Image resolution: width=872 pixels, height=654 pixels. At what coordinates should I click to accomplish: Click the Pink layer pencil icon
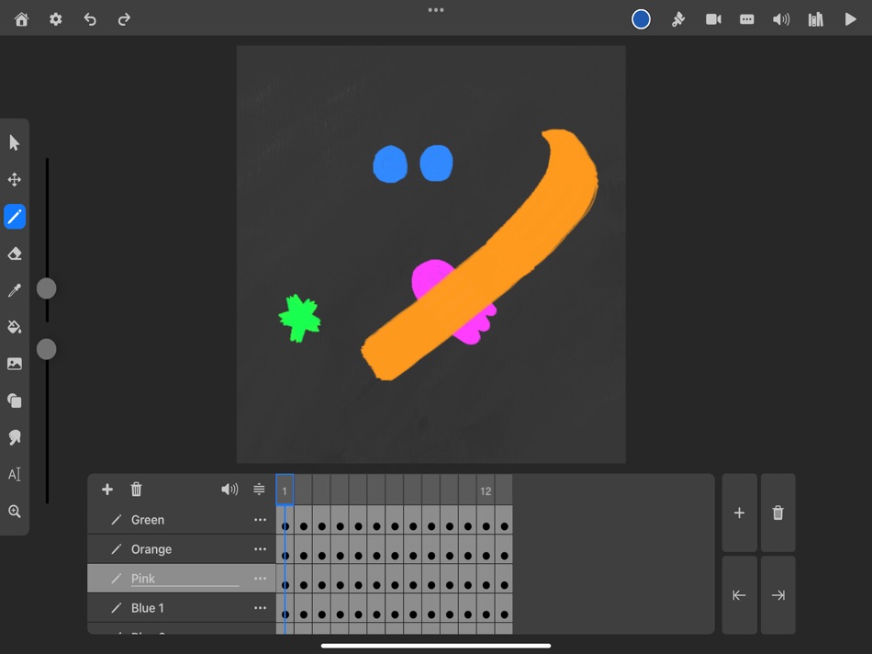coord(117,579)
